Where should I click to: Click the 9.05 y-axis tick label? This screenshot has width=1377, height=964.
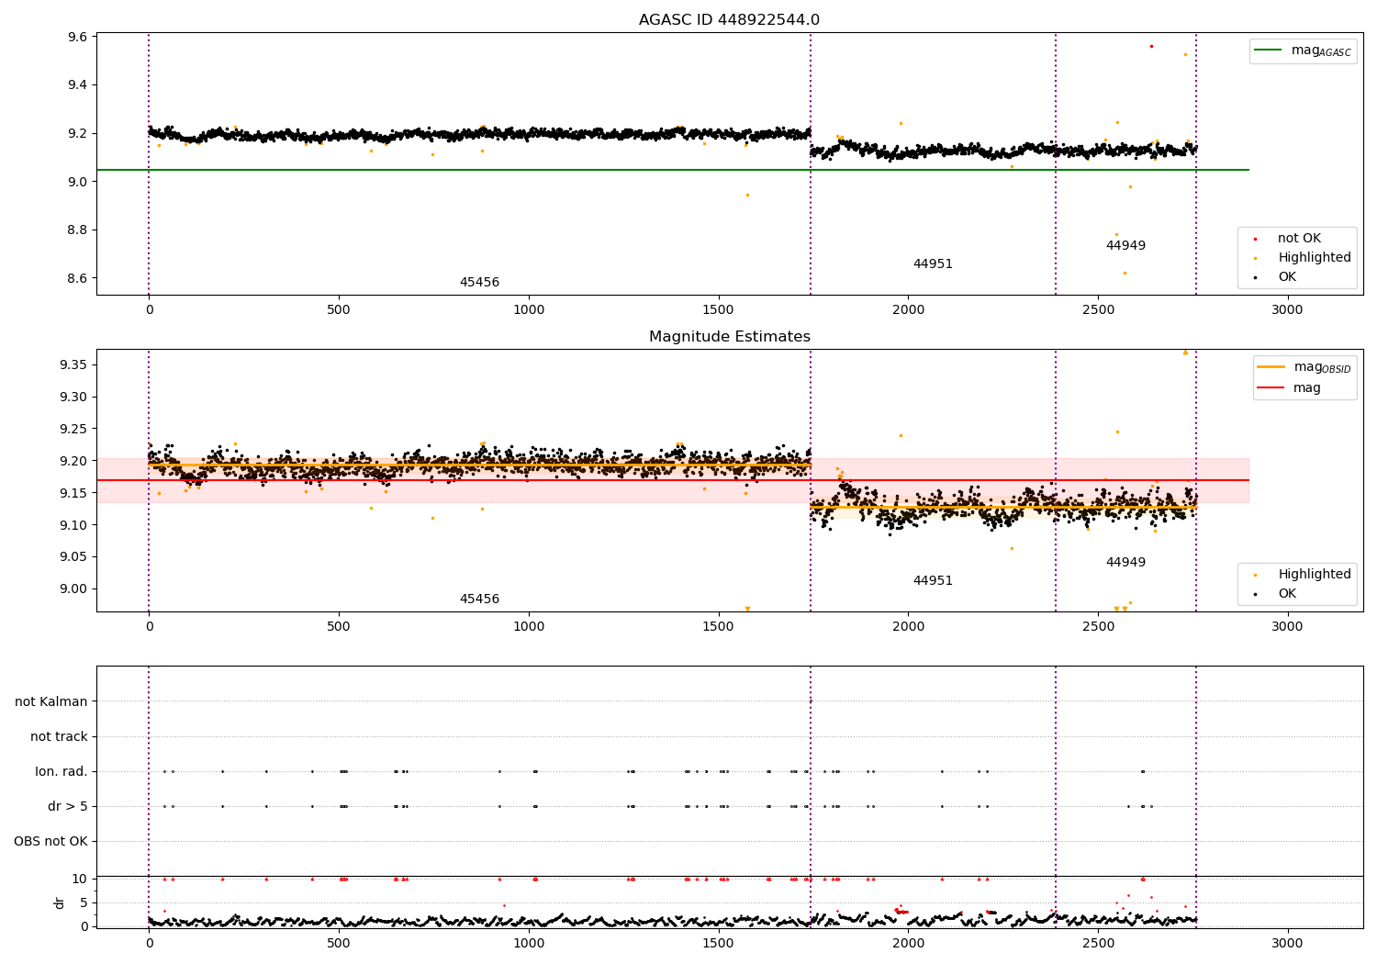(x=73, y=558)
